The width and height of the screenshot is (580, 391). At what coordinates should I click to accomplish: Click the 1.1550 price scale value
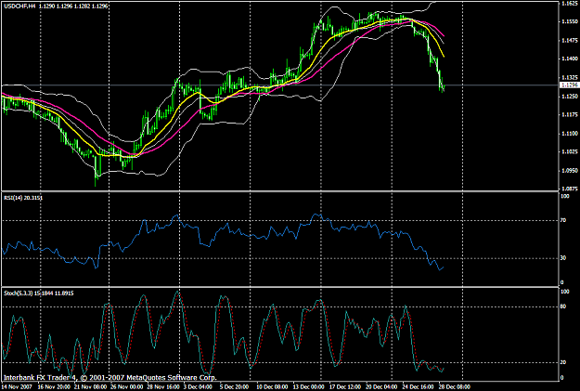[570, 22]
